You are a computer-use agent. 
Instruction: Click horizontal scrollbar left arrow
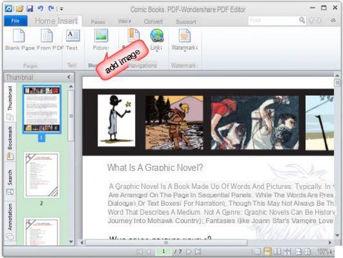point(82,243)
